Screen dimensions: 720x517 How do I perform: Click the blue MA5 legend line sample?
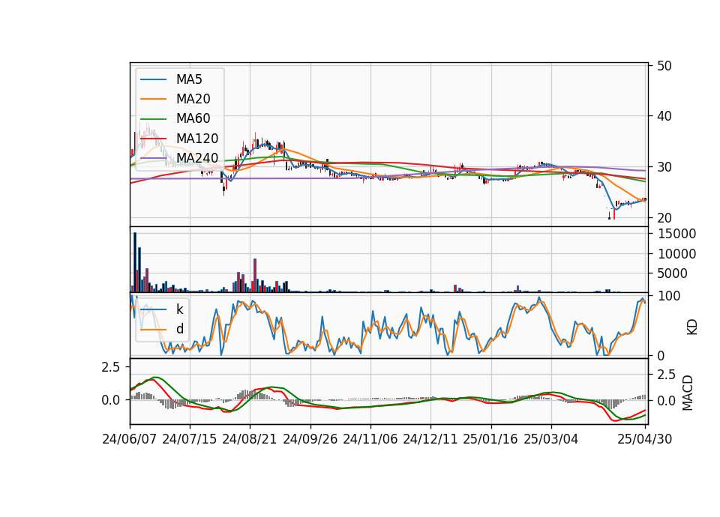coord(153,79)
